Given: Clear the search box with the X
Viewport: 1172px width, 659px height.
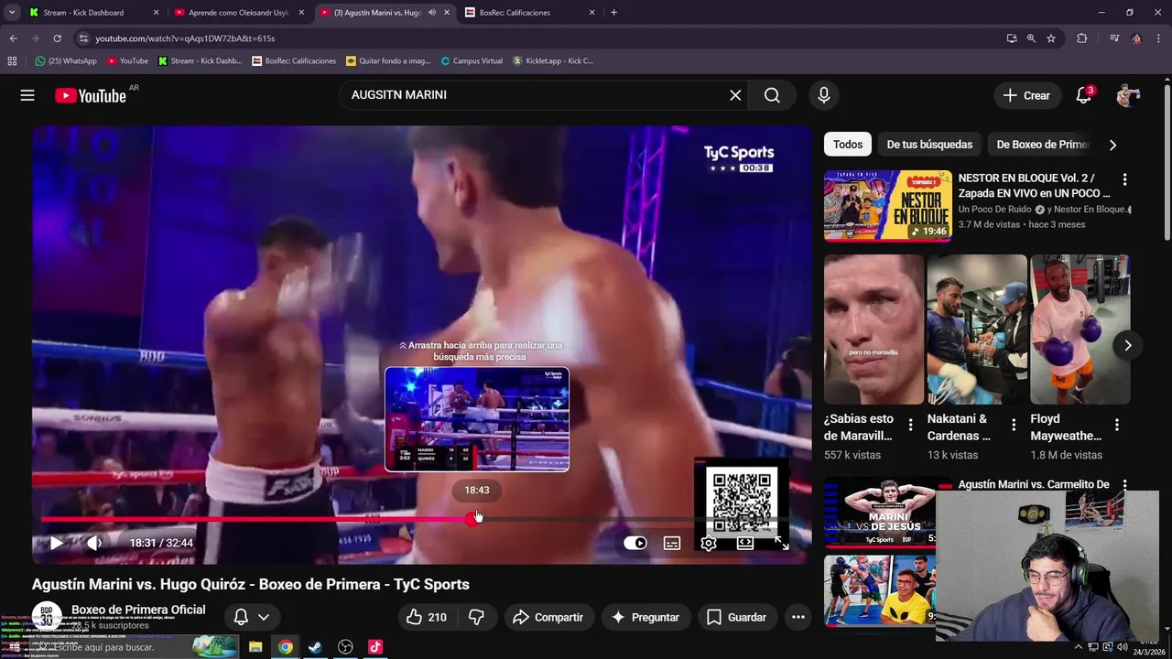Looking at the screenshot, I should pos(735,95).
